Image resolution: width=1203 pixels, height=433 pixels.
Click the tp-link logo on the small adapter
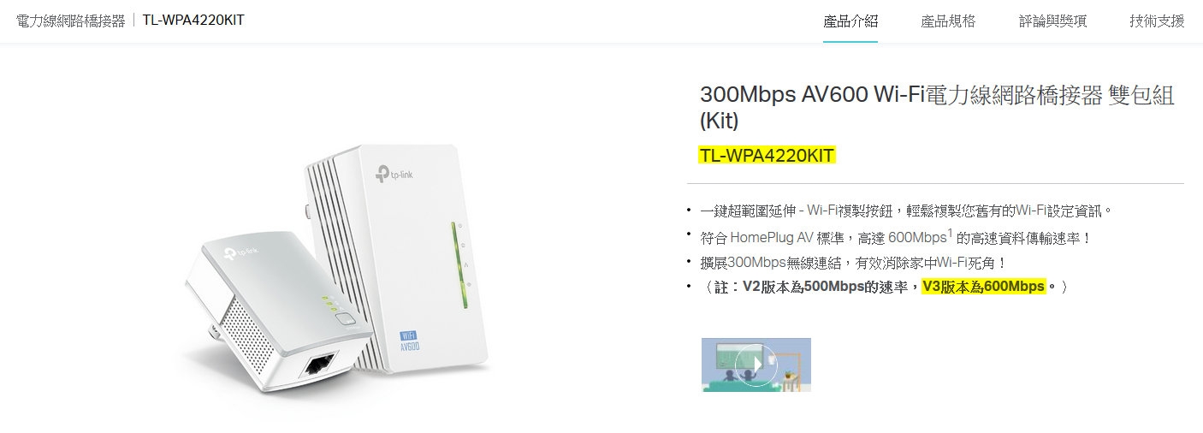[242, 253]
